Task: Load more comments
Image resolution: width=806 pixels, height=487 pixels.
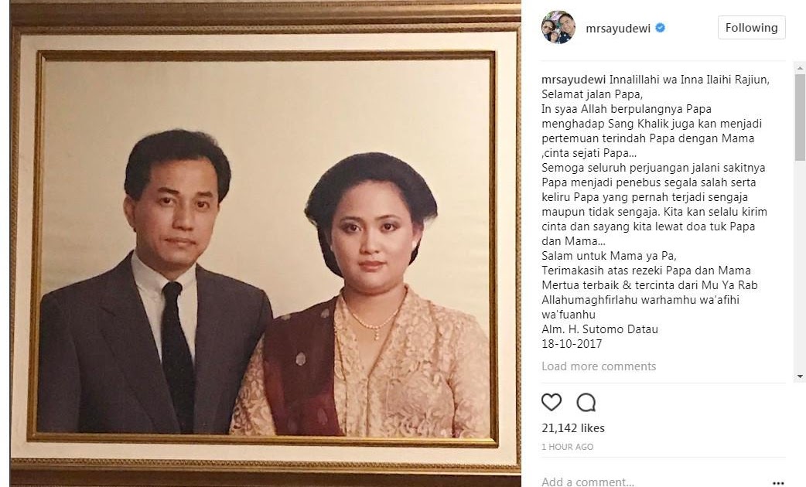Action: coord(599,366)
